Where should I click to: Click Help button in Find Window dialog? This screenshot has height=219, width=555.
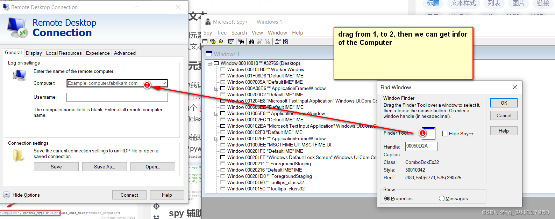[504, 131]
